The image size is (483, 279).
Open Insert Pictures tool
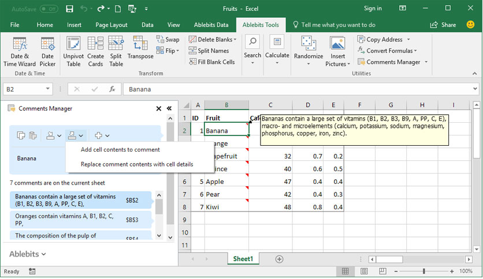(337, 52)
